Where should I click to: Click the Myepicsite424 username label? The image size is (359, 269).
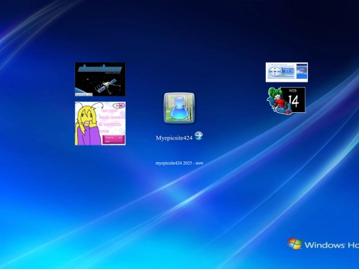point(174,138)
